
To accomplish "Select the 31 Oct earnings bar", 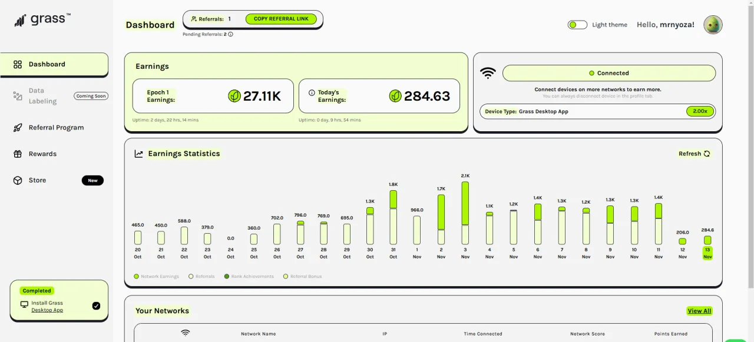I will (393, 217).
